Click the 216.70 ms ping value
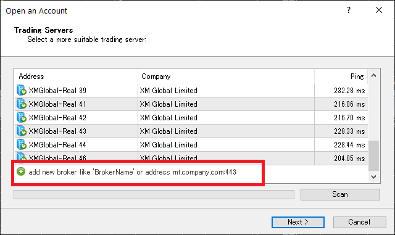The height and width of the screenshot is (235, 395). pos(349,118)
